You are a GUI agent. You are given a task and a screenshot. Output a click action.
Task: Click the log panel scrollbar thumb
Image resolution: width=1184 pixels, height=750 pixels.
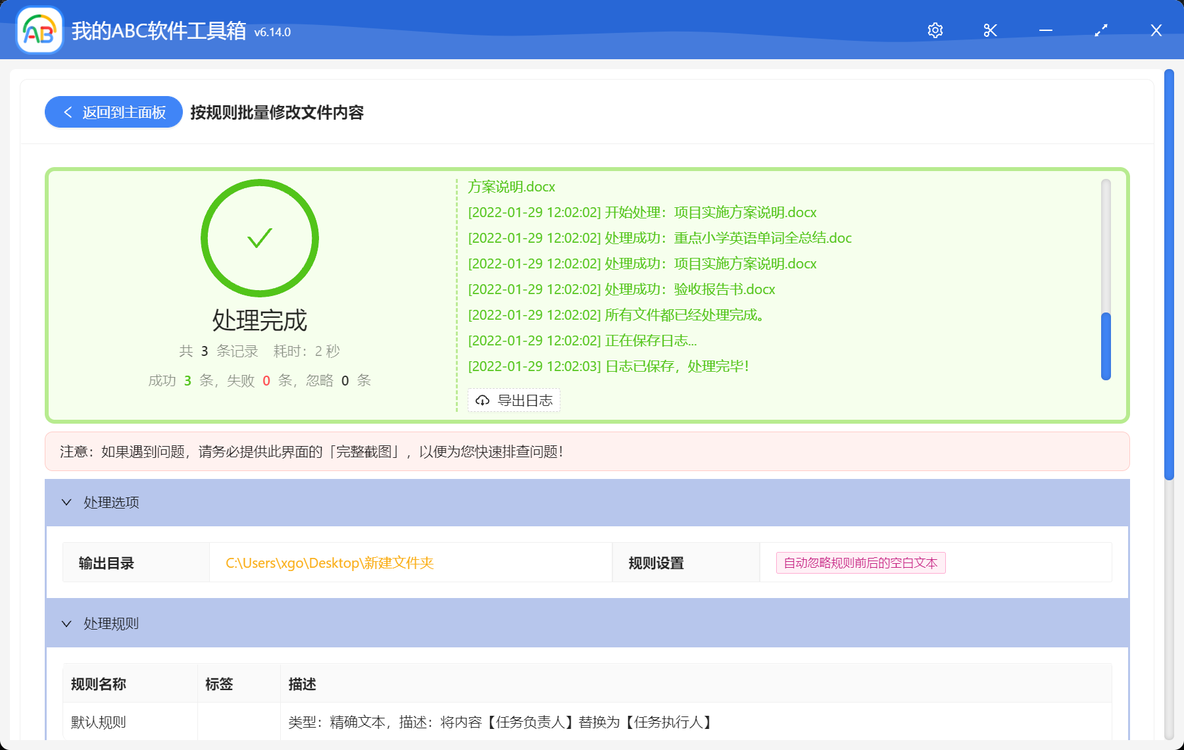click(x=1106, y=346)
